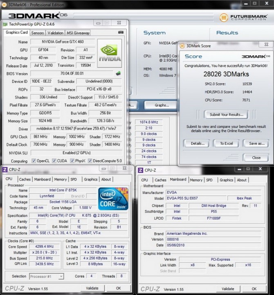Click Submit Your Results button
274x295 pixels.
[x=226, y=115]
